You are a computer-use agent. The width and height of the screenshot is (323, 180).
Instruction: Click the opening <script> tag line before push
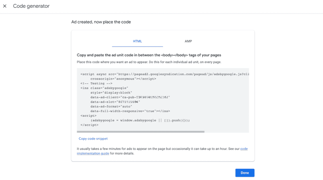(88, 116)
